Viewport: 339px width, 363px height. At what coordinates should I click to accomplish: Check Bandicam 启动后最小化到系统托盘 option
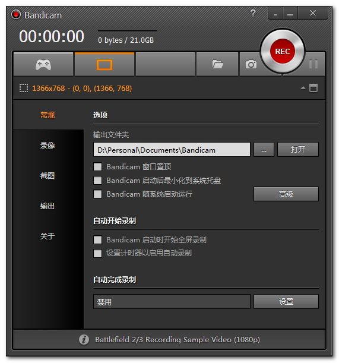[97, 181]
